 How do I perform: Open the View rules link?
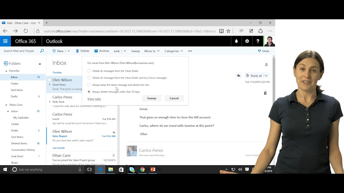point(94,99)
